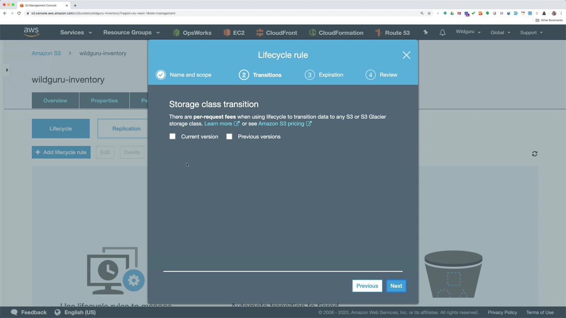Click the Previous button
This screenshot has height=318, width=566.
[x=367, y=286]
